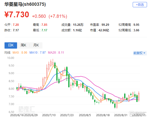Click the 8.50 y-axis price label

point(11,81)
